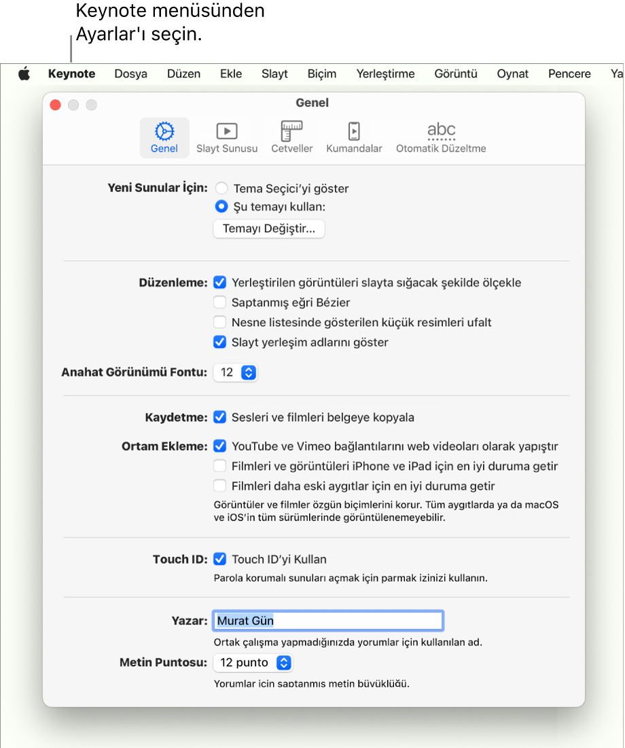Select Tema Seçici'yi göster radio button
This screenshot has height=748, width=625.
tap(221, 188)
